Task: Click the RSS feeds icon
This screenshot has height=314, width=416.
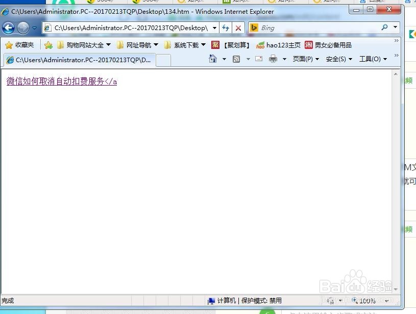Action: point(236,59)
